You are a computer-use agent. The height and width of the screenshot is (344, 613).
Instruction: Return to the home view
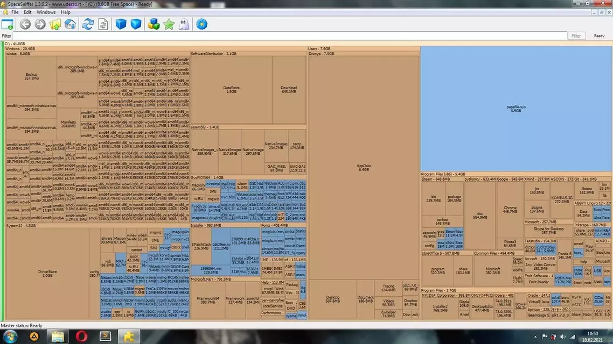(70, 24)
